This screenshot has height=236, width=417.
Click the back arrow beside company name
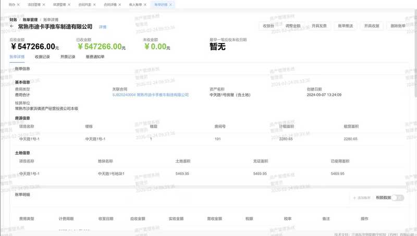coord(12,26)
